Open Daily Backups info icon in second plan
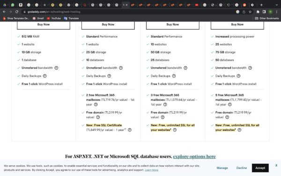The height and width of the screenshot is (176, 281). 109,76
